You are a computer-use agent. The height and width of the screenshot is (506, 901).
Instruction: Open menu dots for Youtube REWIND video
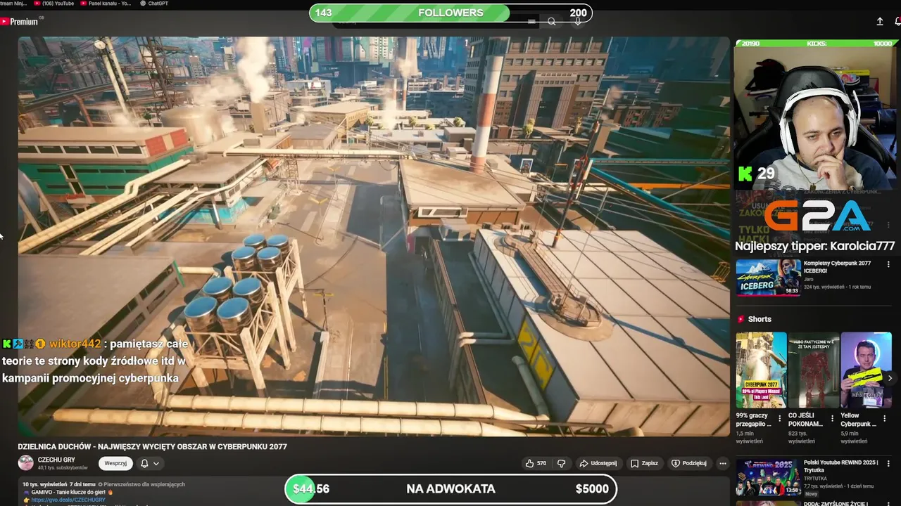tap(888, 465)
